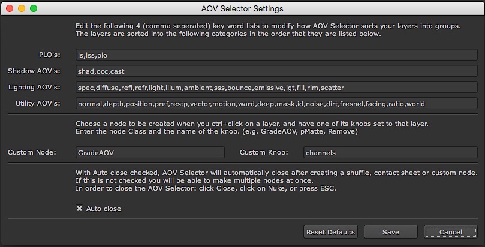Image resolution: width=485 pixels, height=247 pixels.
Task: Click the Custom Node field containing GradeAOV
Action: click(x=150, y=153)
